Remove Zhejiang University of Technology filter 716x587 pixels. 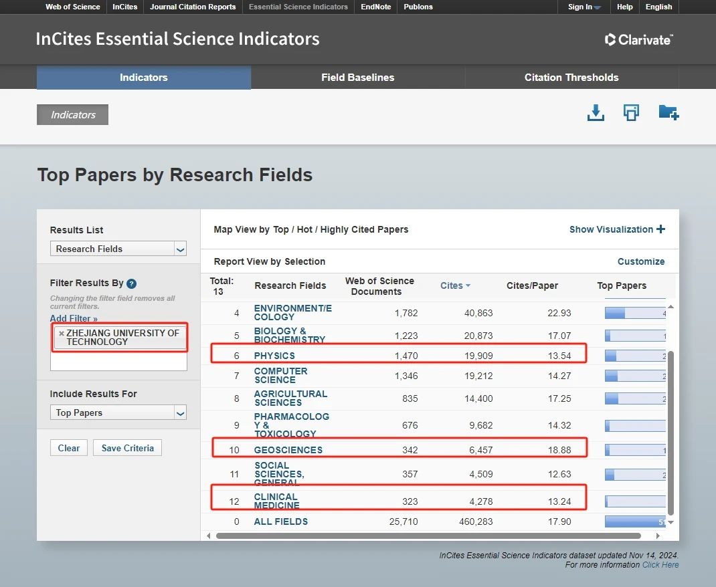click(x=61, y=334)
